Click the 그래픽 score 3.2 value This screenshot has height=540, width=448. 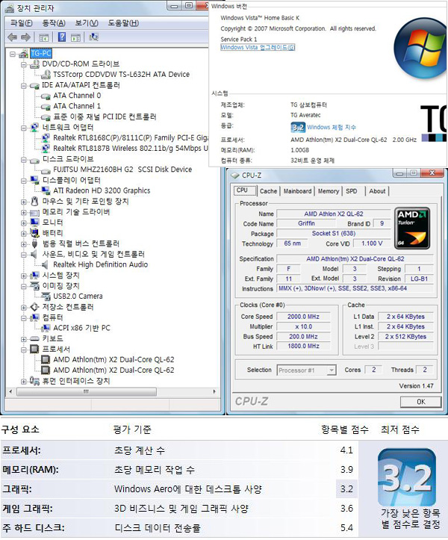(x=346, y=488)
